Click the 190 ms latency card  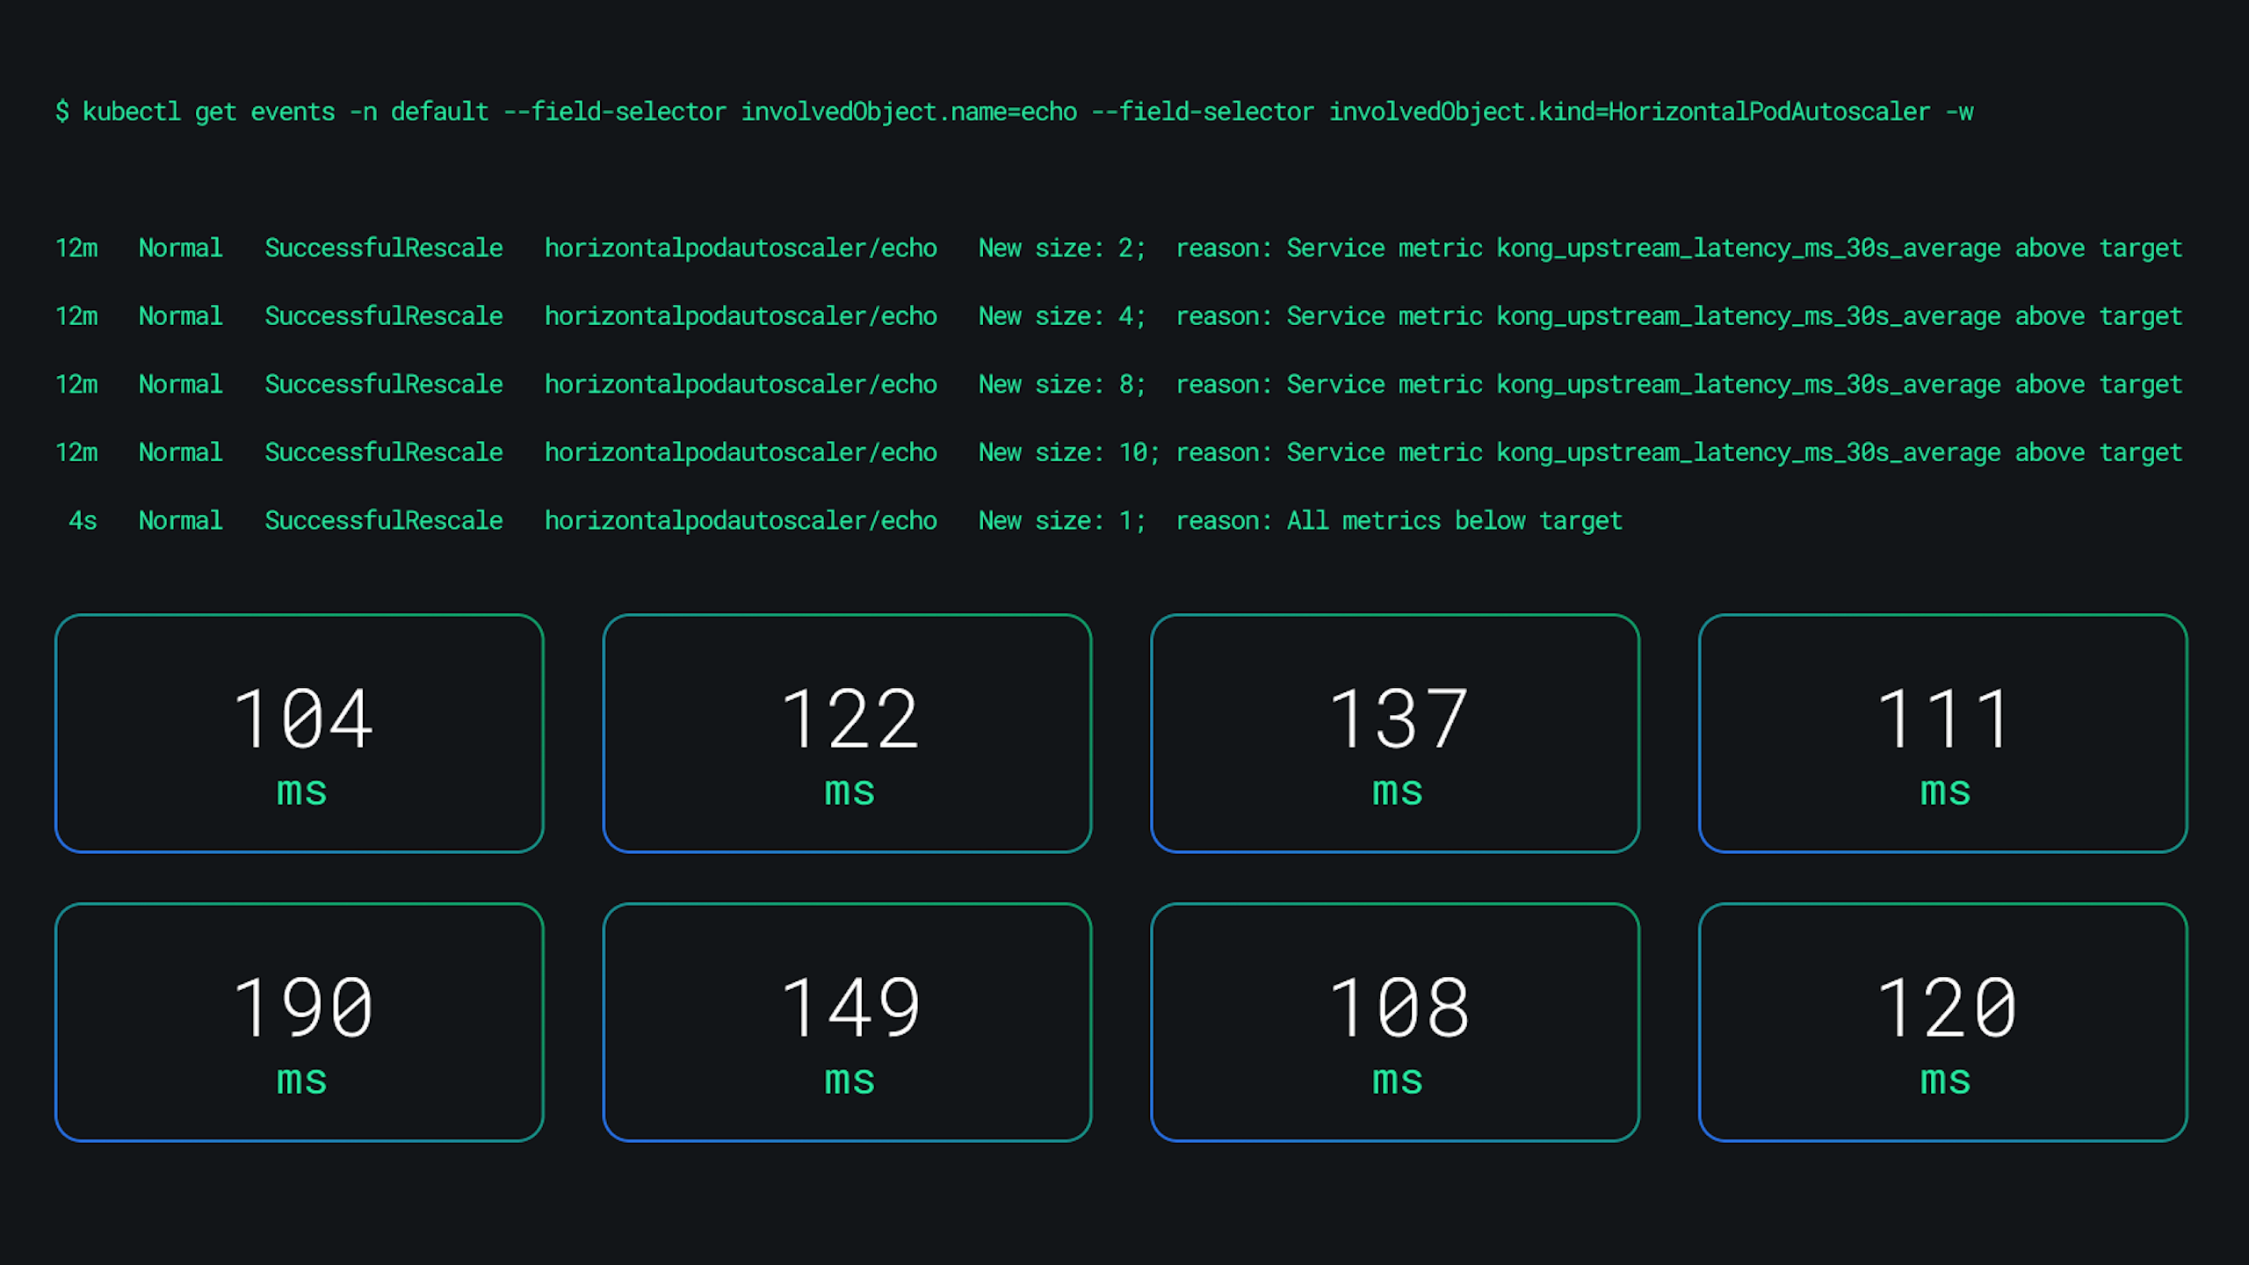pyautogui.click(x=299, y=1022)
